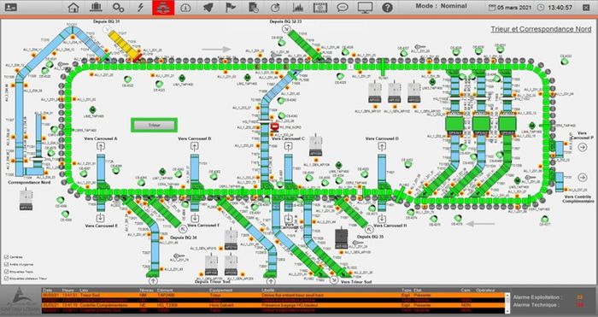
Task: Click the close icon at top-right corner
Action: tap(585, 7)
